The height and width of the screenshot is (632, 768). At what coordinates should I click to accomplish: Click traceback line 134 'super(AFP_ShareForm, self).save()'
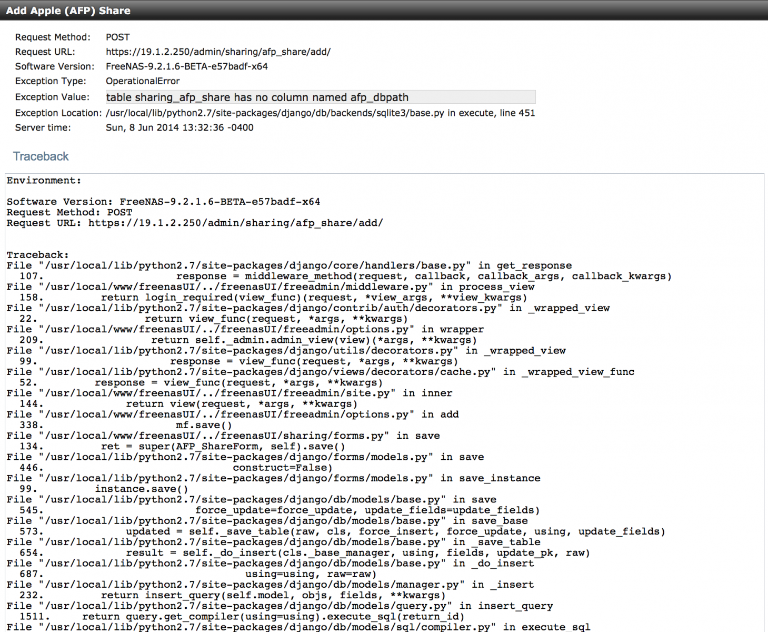(182, 446)
